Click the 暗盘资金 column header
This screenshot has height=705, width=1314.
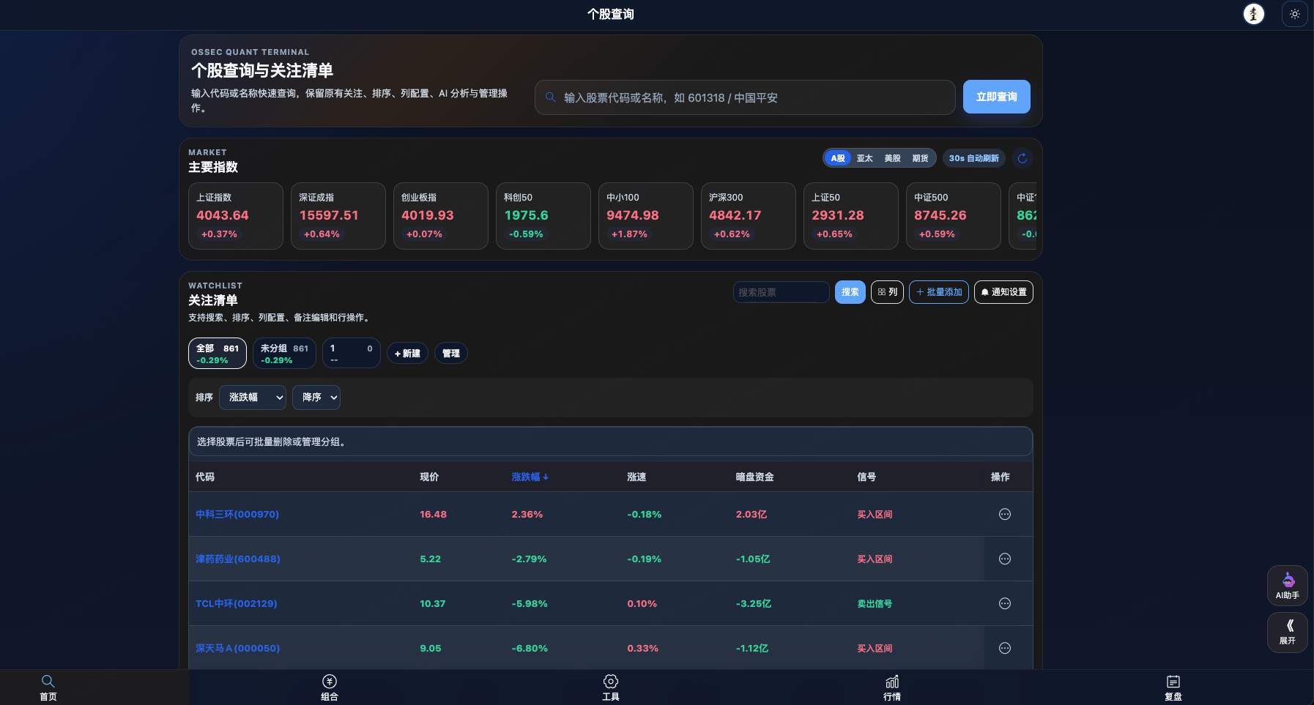point(755,477)
